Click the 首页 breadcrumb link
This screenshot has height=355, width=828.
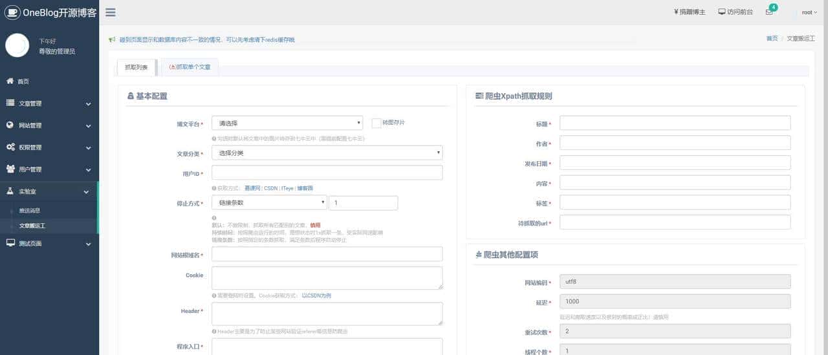tap(772, 38)
